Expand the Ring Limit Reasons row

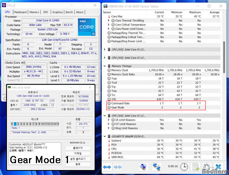[108, 128]
